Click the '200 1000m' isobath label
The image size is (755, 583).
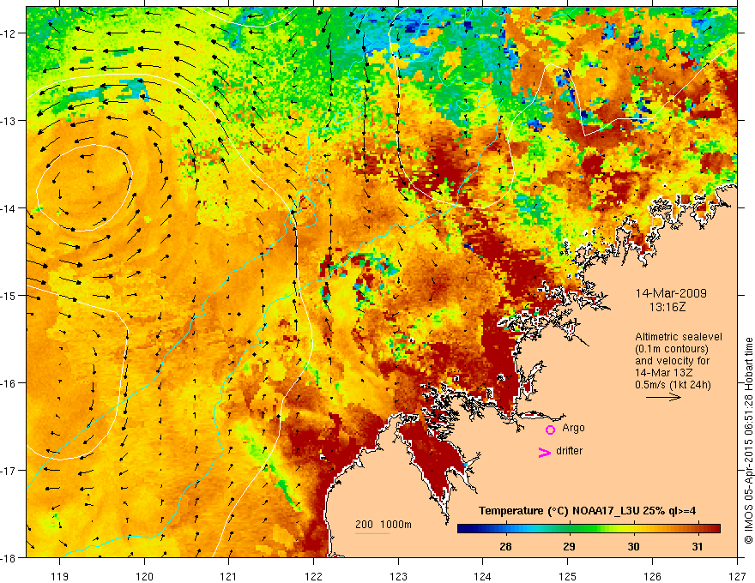point(384,525)
